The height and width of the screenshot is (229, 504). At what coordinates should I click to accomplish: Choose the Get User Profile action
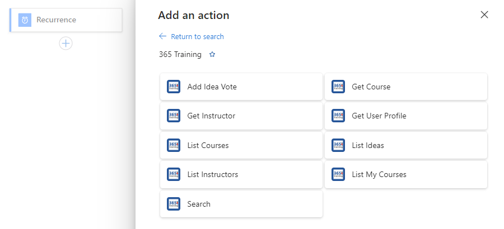(x=406, y=116)
